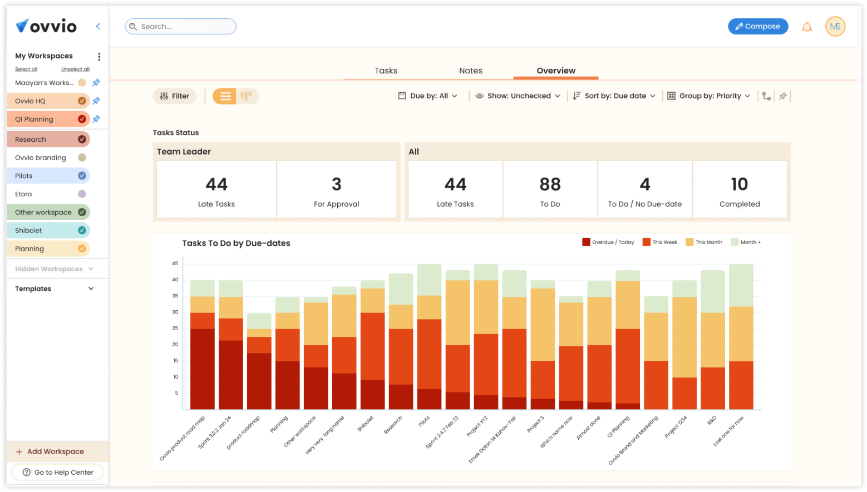The height and width of the screenshot is (492, 867).
Task: Open Due by: All dropdown
Action: pyautogui.click(x=428, y=96)
